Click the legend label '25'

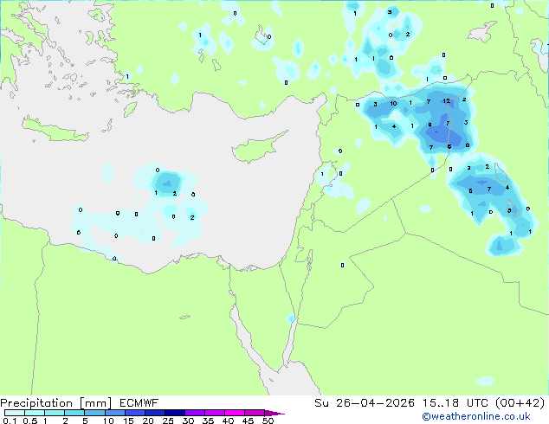tap(168, 421)
